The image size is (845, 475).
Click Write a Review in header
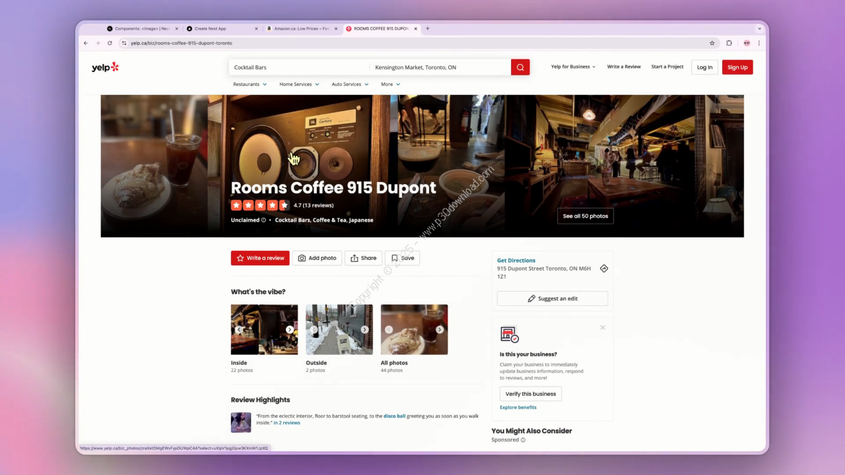pyautogui.click(x=624, y=67)
